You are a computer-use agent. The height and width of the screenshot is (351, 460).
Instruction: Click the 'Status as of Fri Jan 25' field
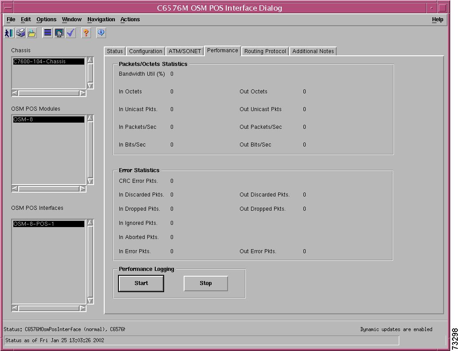[201, 340]
